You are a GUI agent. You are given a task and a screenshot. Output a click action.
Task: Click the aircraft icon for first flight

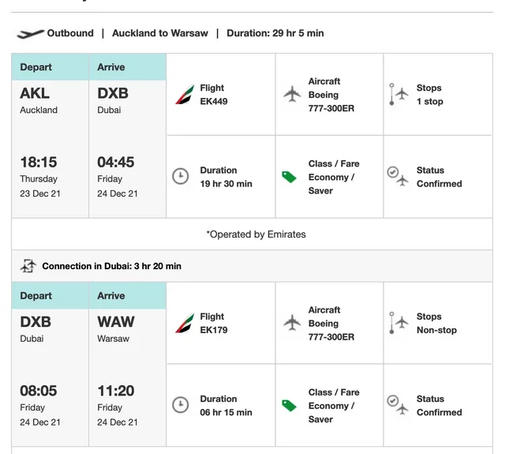point(292,94)
